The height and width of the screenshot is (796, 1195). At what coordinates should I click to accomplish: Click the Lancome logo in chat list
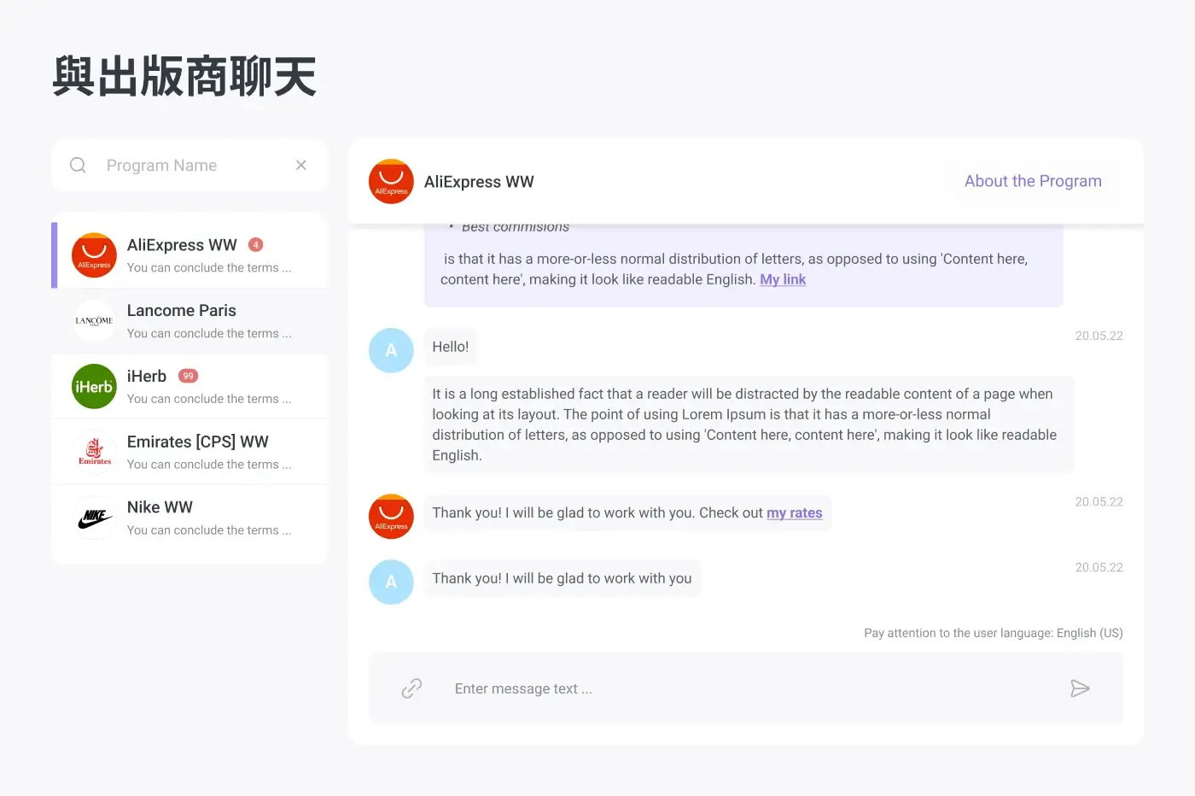coord(94,321)
